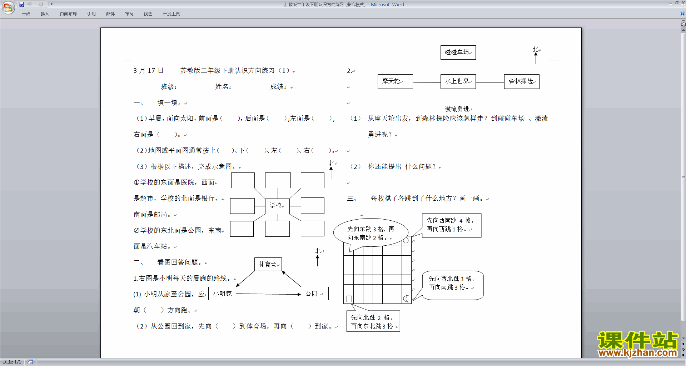686x366 pixels.
Task: Open the 开发工具 ribbon tab
Action: coord(171,14)
